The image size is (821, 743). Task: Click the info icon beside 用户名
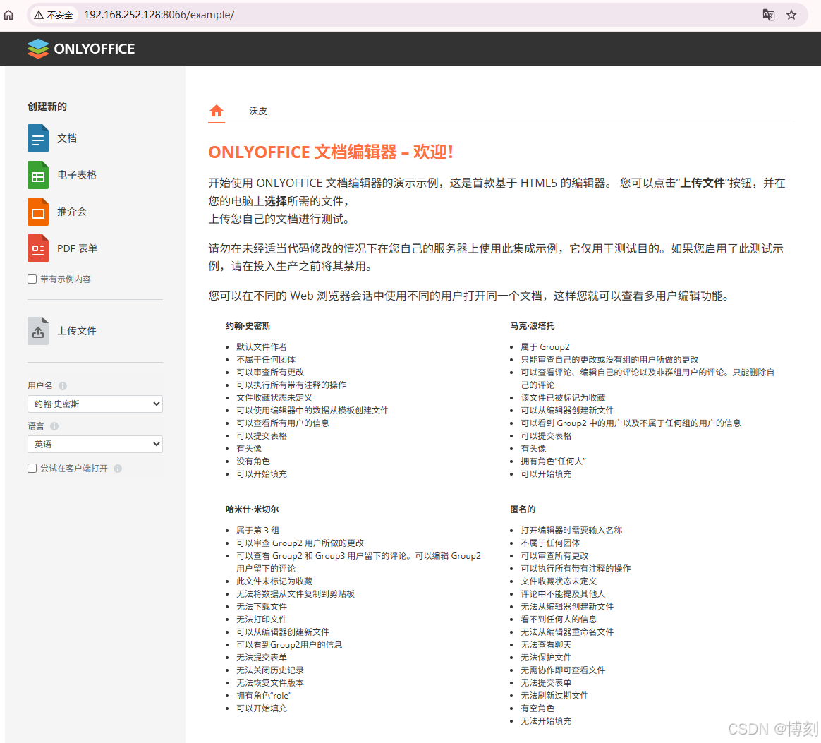pos(63,386)
